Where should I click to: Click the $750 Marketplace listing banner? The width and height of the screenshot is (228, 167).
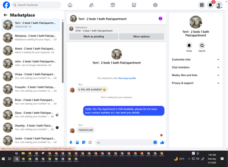point(117,29)
